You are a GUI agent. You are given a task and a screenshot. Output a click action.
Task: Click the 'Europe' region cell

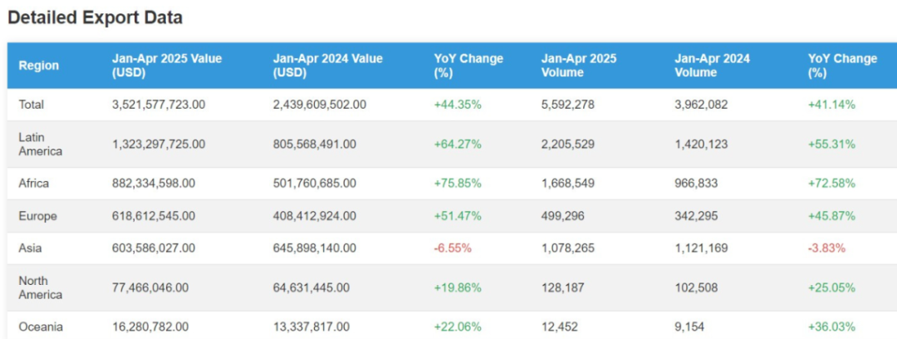pyautogui.click(x=37, y=216)
